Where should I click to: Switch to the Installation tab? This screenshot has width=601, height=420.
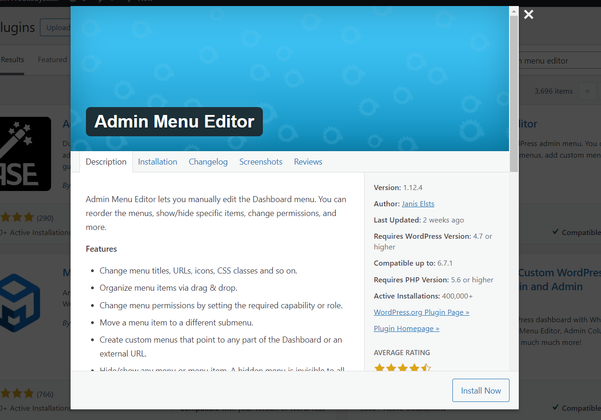click(157, 162)
